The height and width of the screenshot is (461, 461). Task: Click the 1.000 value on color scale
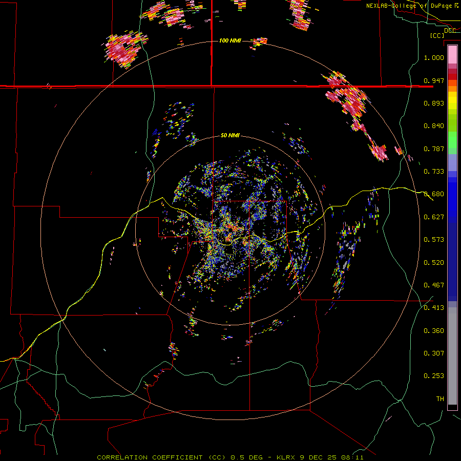pyautogui.click(x=434, y=57)
